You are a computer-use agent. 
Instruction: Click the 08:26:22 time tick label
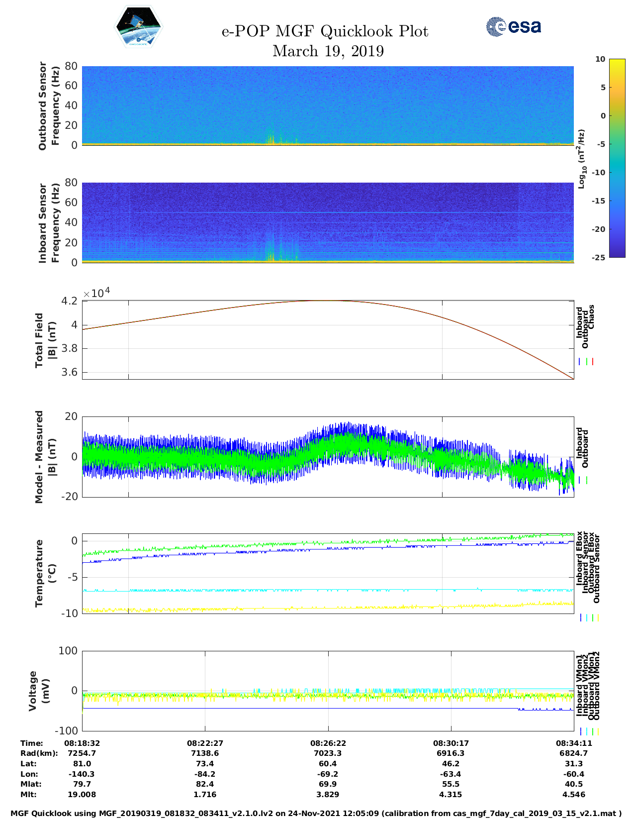click(328, 743)
